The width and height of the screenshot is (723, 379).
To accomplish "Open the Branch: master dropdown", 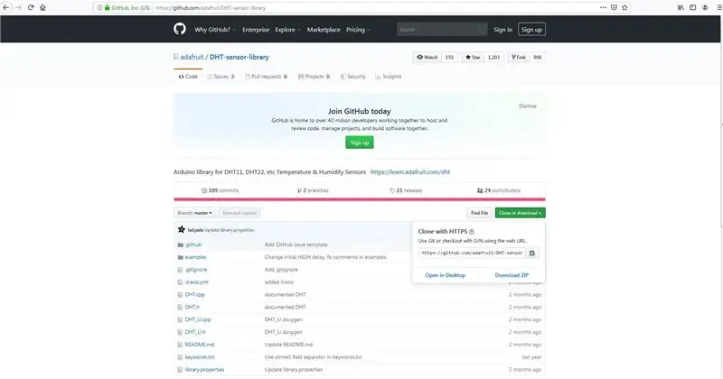I will [194, 213].
